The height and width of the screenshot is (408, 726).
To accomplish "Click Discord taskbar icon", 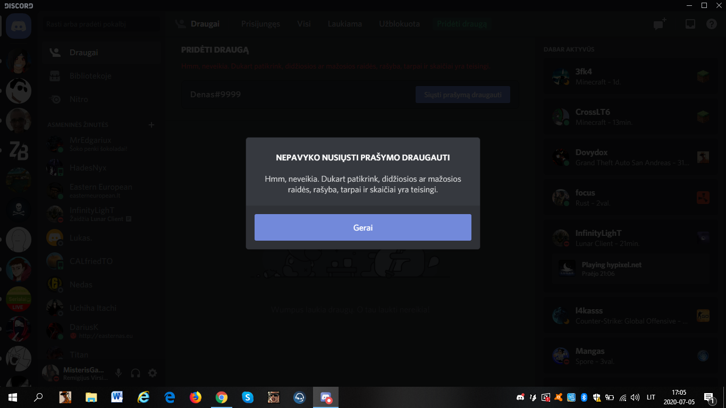I will (x=326, y=397).
